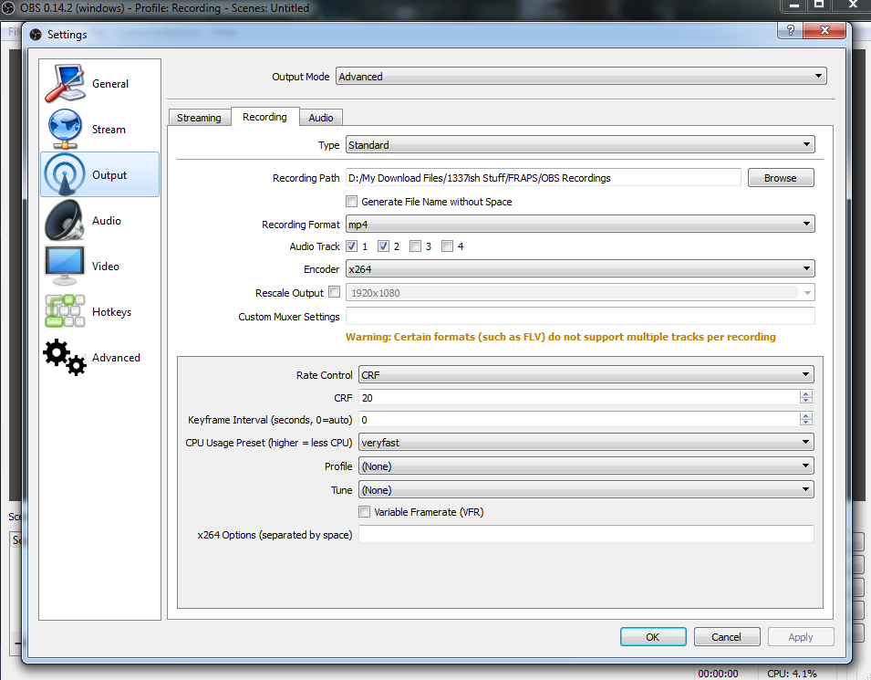Click x264 Options text field
Image resolution: width=871 pixels, height=680 pixels.
(586, 534)
